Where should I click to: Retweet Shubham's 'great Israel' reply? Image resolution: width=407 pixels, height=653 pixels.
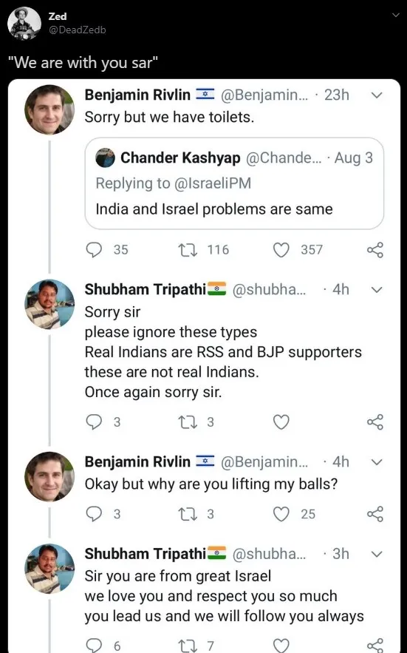[188, 646]
